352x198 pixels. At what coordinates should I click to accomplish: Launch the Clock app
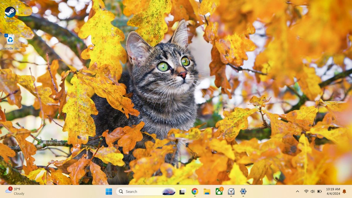tap(231, 191)
